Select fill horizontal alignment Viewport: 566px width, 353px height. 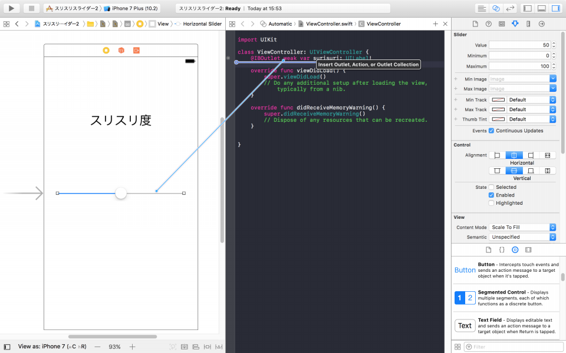point(548,155)
